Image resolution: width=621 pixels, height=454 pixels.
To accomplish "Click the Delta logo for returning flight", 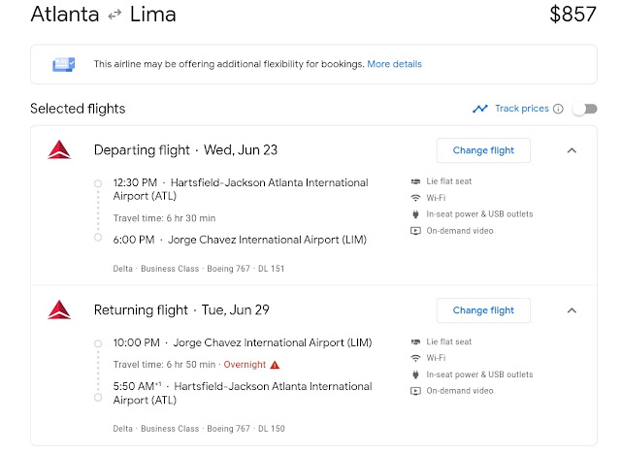I will click(59, 309).
